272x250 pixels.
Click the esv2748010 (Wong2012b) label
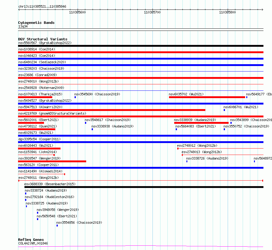[x=39, y=81]
